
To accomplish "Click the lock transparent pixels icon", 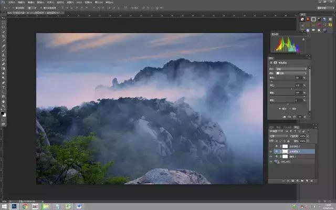I will coord(277,141).
